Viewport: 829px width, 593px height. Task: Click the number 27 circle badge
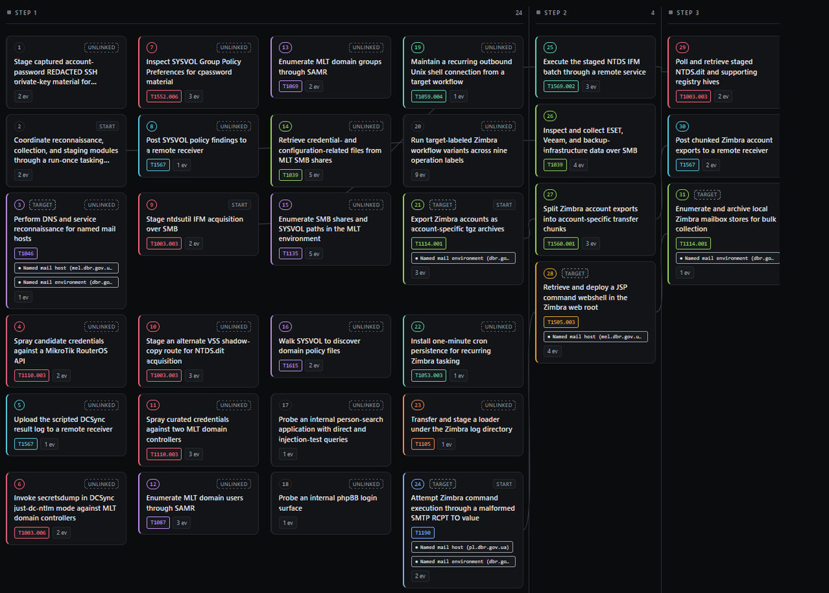click(x=550, y=195)
